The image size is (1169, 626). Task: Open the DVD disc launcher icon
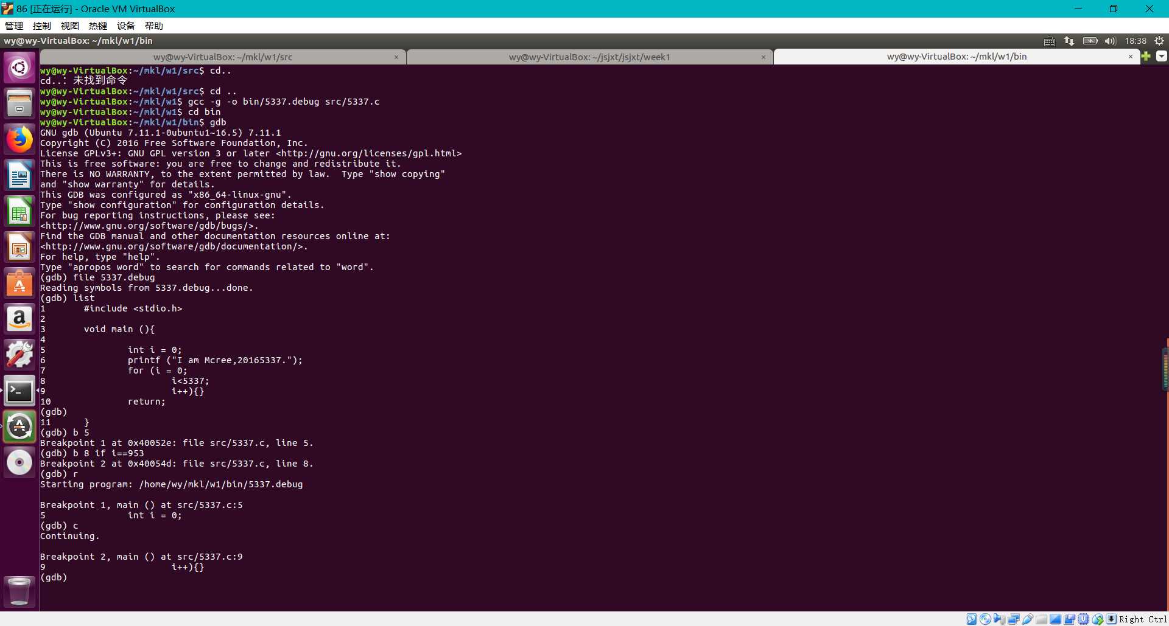(19, 462)
